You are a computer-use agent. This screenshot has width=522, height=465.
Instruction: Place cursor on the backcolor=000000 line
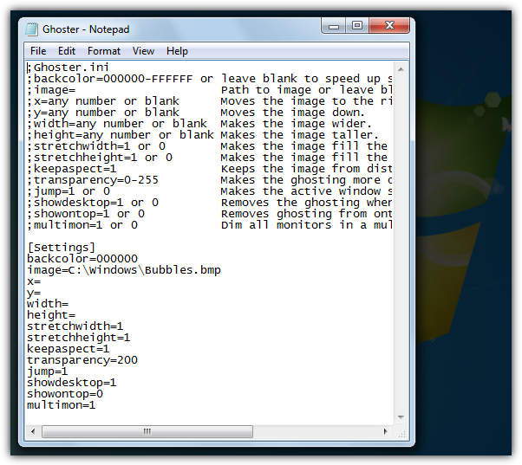[82, 258]
